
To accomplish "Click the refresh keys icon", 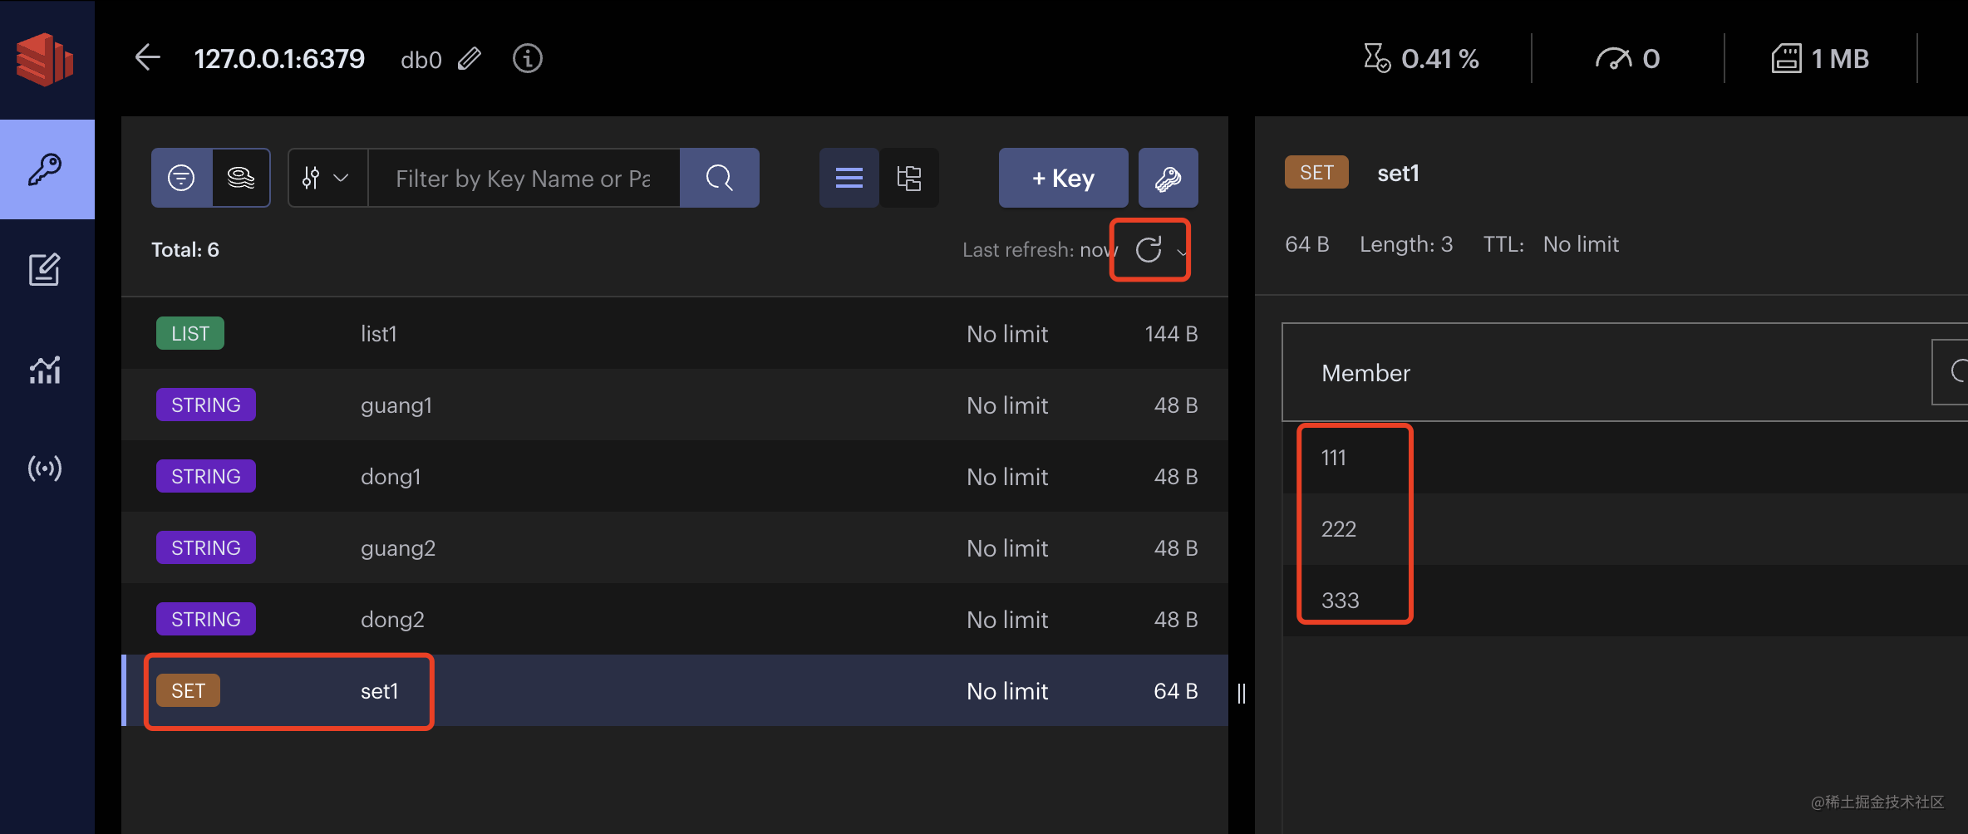I will 1148,250.
